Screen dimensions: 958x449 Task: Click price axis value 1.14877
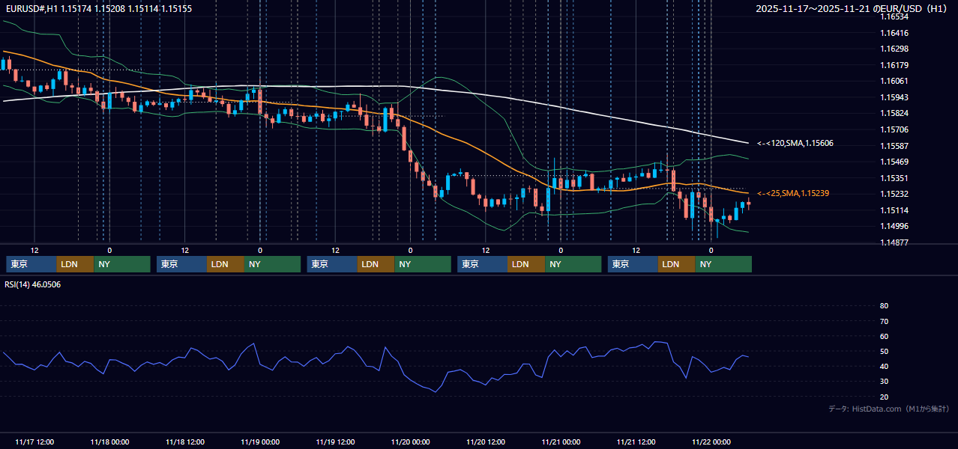pyautogui.click(x=894, y=242)
